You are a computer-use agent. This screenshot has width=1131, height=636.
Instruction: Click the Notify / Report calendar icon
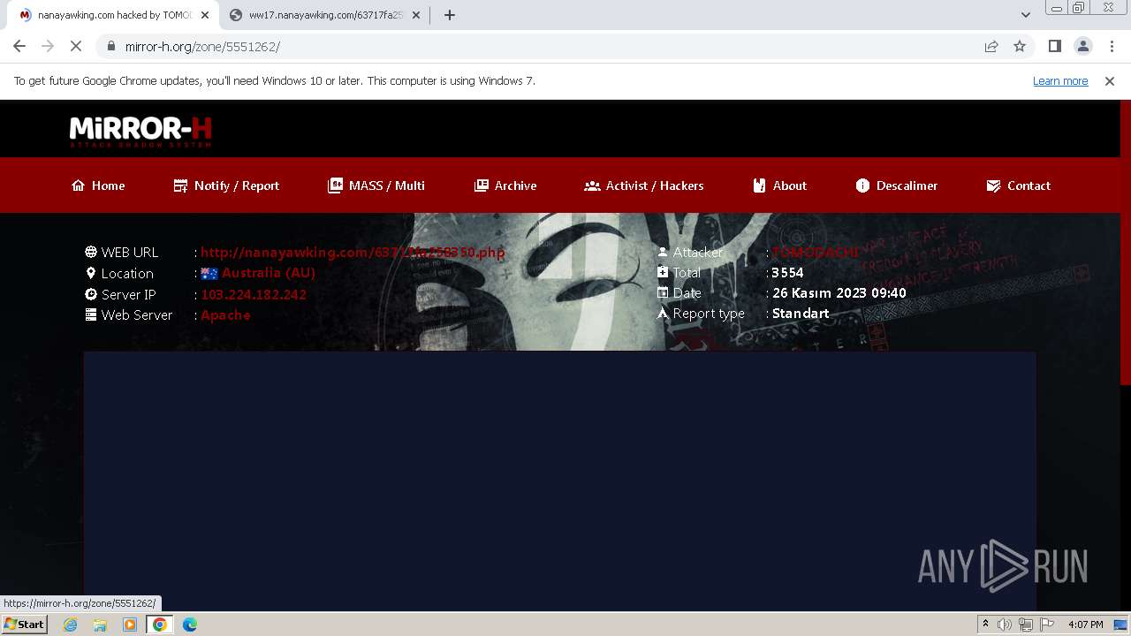pyautogui.click(x=180, y=185)
